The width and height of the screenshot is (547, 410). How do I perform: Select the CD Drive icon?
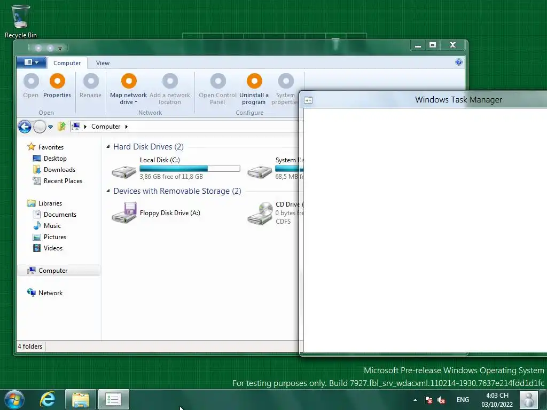pos(260,214)
